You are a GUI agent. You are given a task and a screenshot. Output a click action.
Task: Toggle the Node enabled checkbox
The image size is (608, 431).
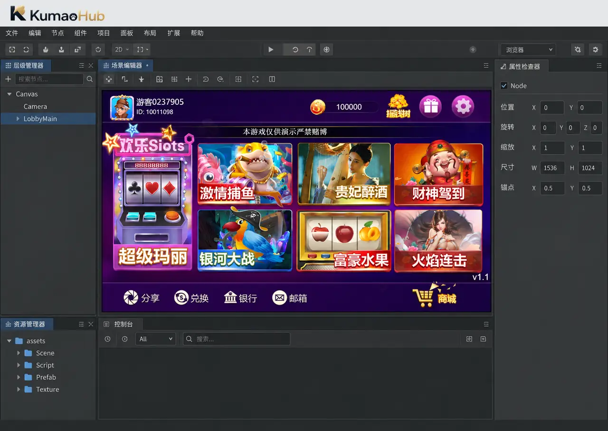click(x=504, y=86)
